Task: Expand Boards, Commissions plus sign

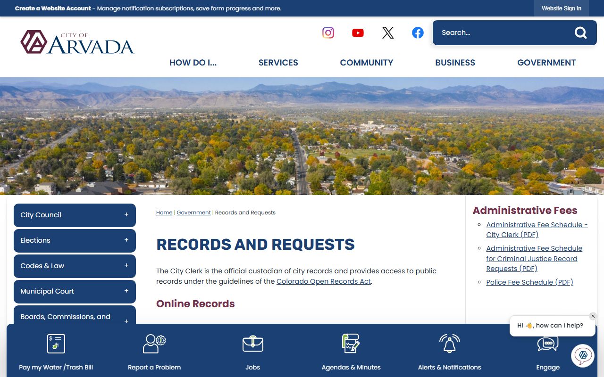Action: (126, 321)
